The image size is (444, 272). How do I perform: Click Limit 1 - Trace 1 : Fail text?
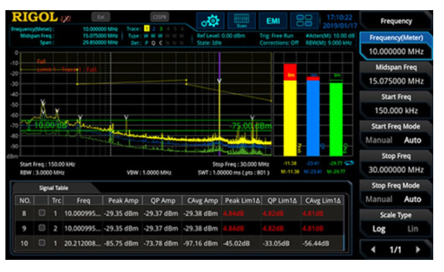coord(67,69)
